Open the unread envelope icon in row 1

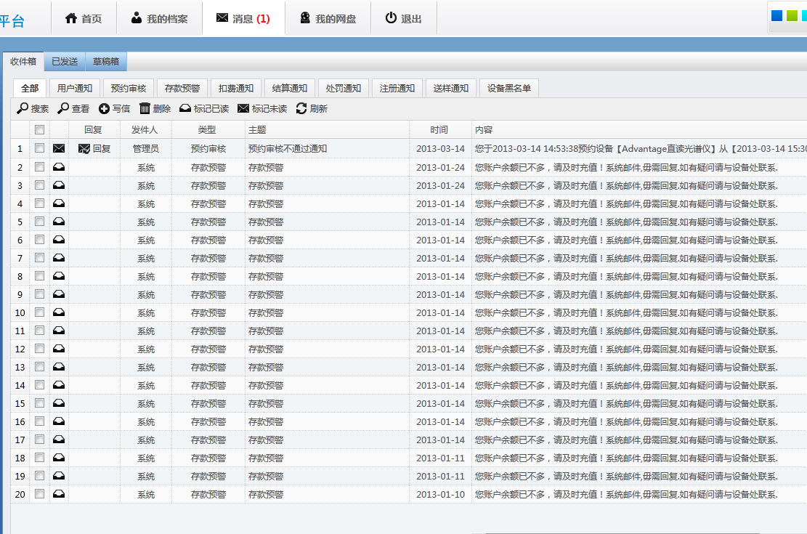click(x=59, y=149)
